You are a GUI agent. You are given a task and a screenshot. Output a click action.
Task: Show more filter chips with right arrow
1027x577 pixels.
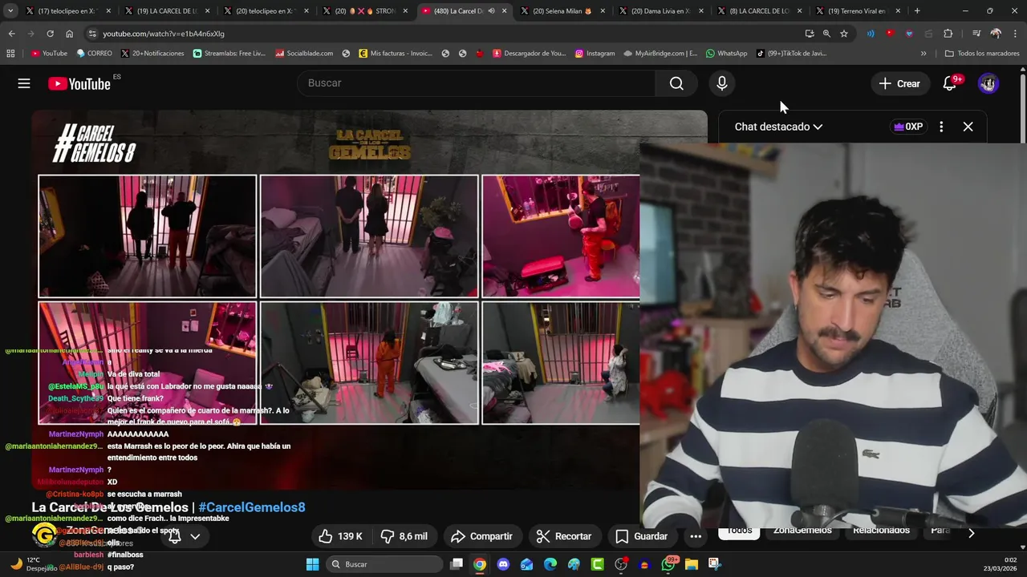click(x=971, y=532)
